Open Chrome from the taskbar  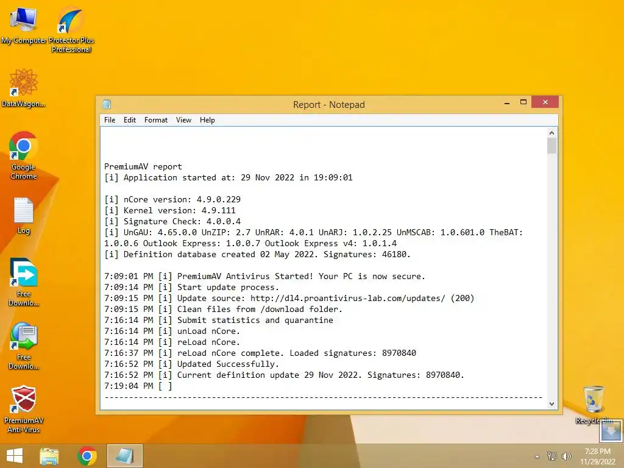87,456
